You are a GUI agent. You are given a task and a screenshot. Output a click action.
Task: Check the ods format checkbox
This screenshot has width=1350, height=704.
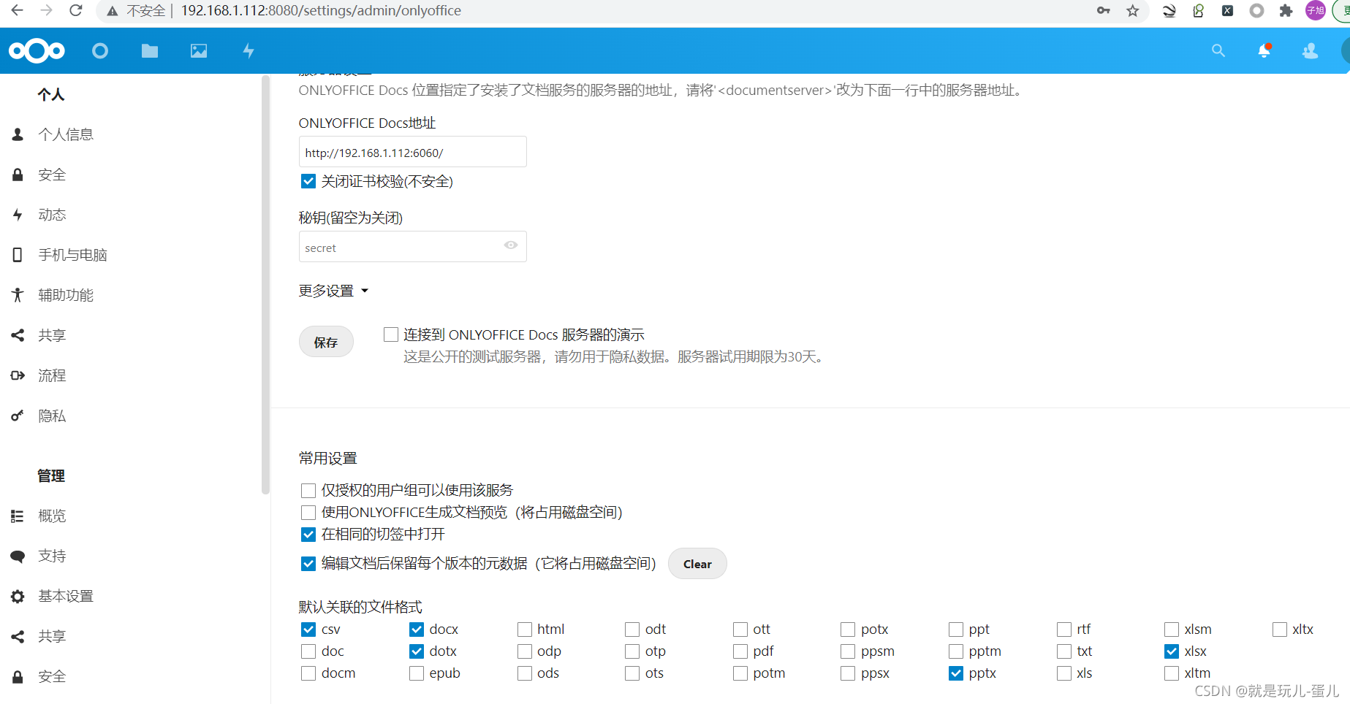click(x=525, y=673)
